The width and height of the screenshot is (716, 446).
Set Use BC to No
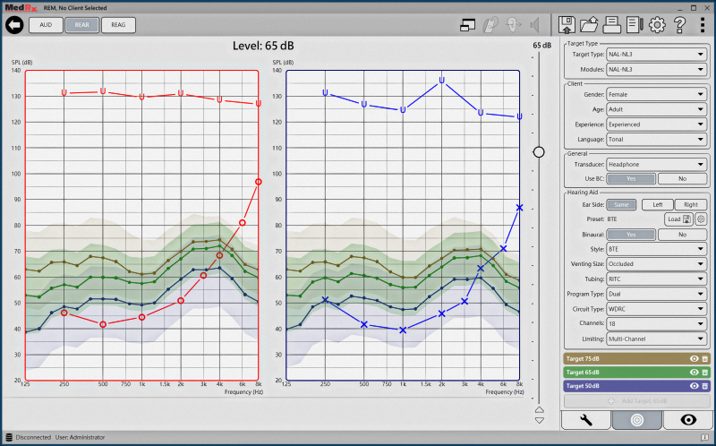point(683,178)
